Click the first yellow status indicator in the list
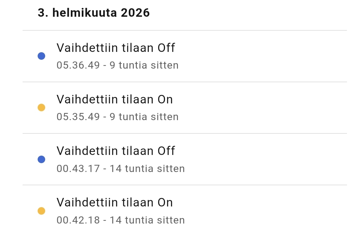This screenshot has height=245, width=361. tap(41, 107)
